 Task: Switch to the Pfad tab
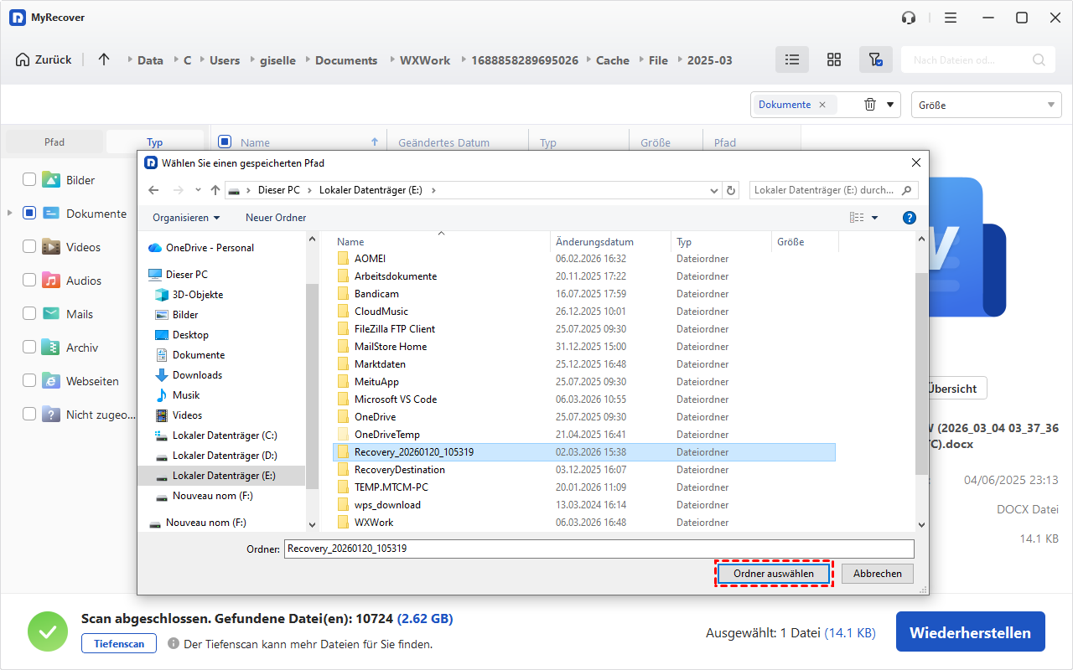pyautogui.click(x=54, y=142)
